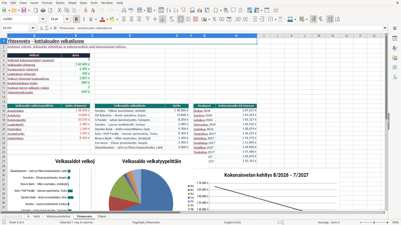This screenshot has width=401, height=225.
Task: Apply the yellow background color swatch
Action: pyautogui.click(x=112, y=19)
